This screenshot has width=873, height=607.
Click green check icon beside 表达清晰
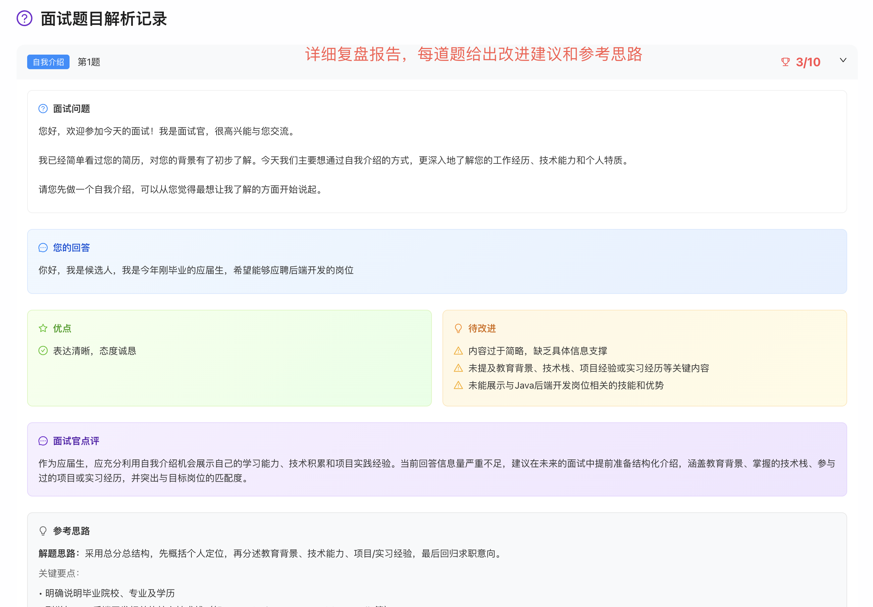coord(43,351)
